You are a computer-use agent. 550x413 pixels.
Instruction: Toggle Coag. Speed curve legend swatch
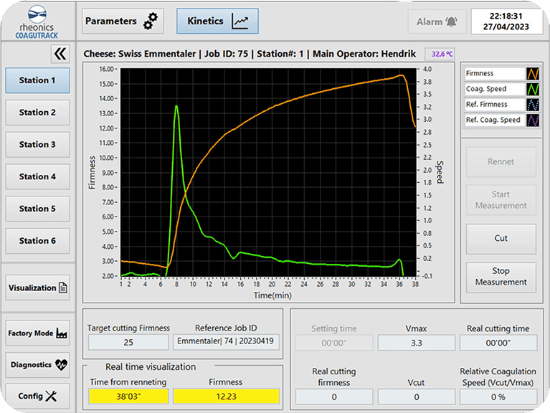[533, 89]
